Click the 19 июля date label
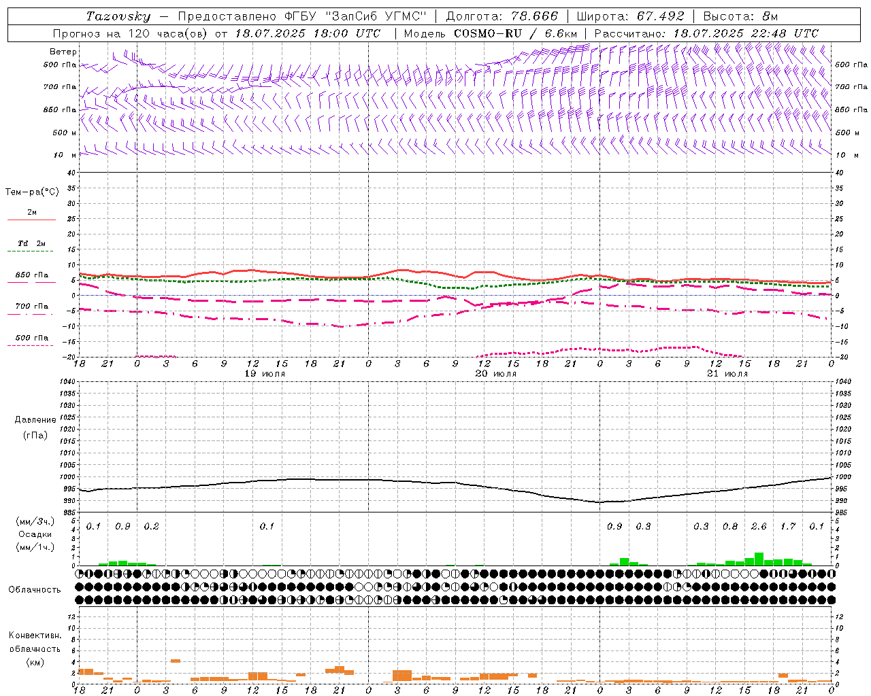This screenshot has width=871, height=696. (x=265, y=374)
